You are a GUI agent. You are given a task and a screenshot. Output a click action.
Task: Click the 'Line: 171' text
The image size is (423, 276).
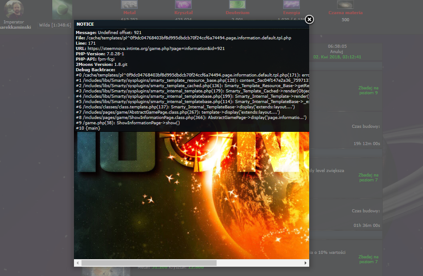click(x=85, y=43)
